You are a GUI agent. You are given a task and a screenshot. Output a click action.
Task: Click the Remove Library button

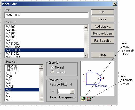coord(103,33)
